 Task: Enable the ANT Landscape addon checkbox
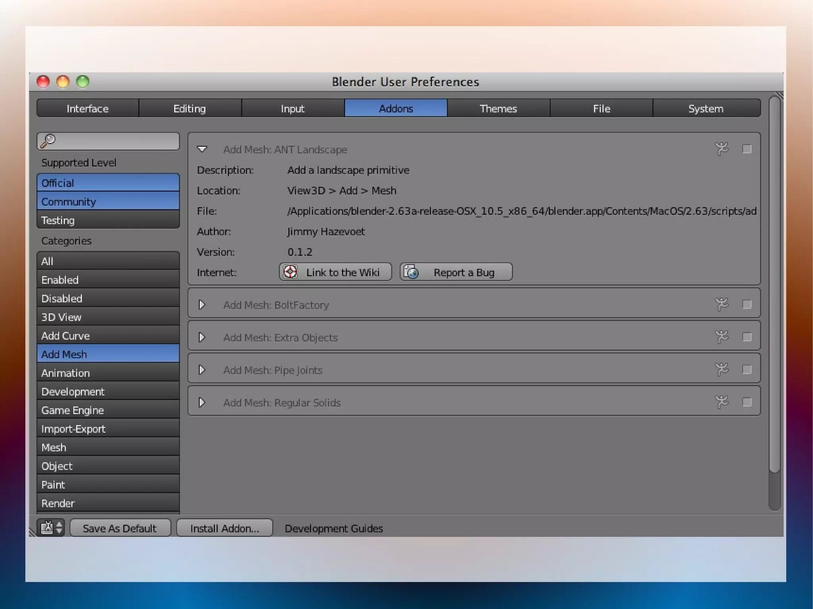tap(747, 149)
